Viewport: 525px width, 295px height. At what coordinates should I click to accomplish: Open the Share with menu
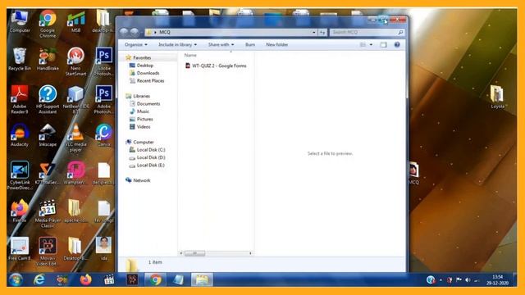pos(221,44)
